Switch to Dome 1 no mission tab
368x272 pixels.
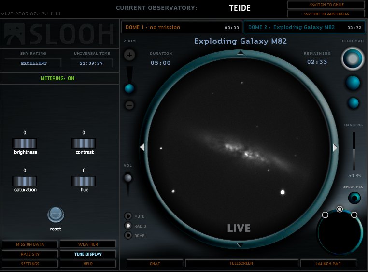pyautogui.click(x=182, y=27)
